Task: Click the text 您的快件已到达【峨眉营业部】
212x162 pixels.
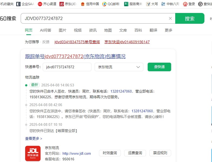Action: click(x=54, y=131)
